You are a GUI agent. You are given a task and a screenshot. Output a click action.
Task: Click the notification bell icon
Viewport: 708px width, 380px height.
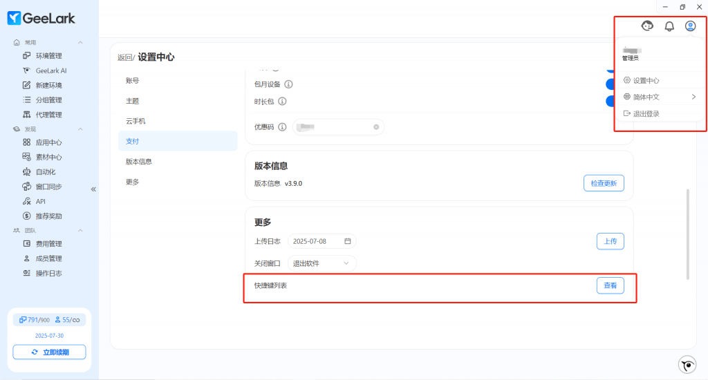coord(669,26)
